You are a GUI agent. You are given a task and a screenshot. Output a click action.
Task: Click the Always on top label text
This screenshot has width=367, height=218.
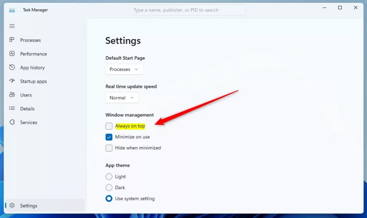coord(130,126)
